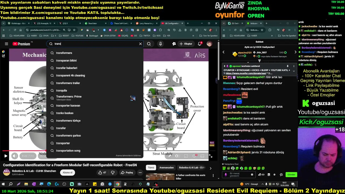345x194 pixels.
Task: Open the TWITCH bookmark folder
Action: (x=145, y=36)
